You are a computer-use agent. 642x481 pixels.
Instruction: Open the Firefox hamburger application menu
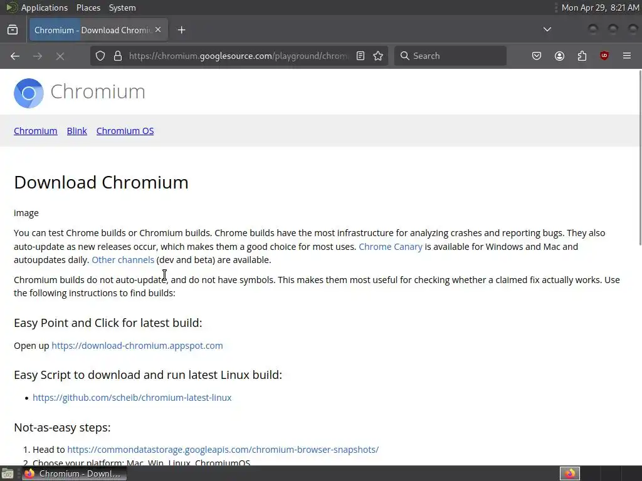(x=627, y=56)
